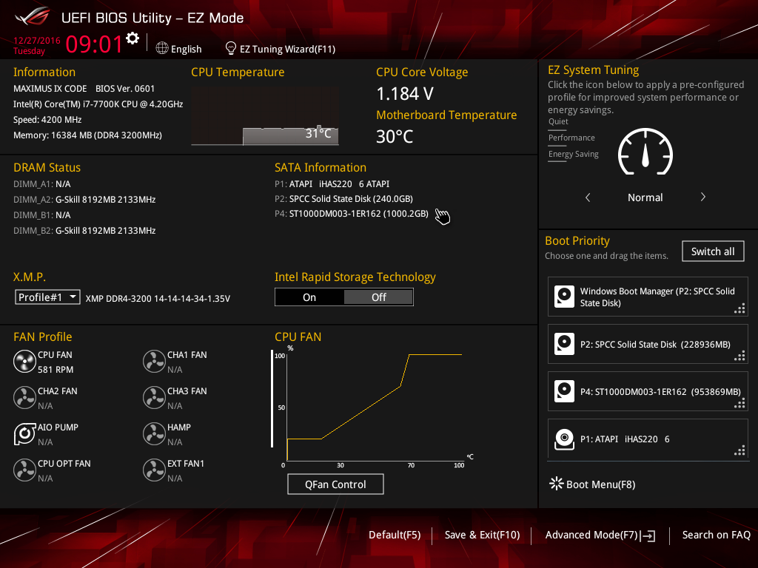Click the P4 ST1000DM003 hard disk icon
The image size is (758, 568).
(564, 391)
